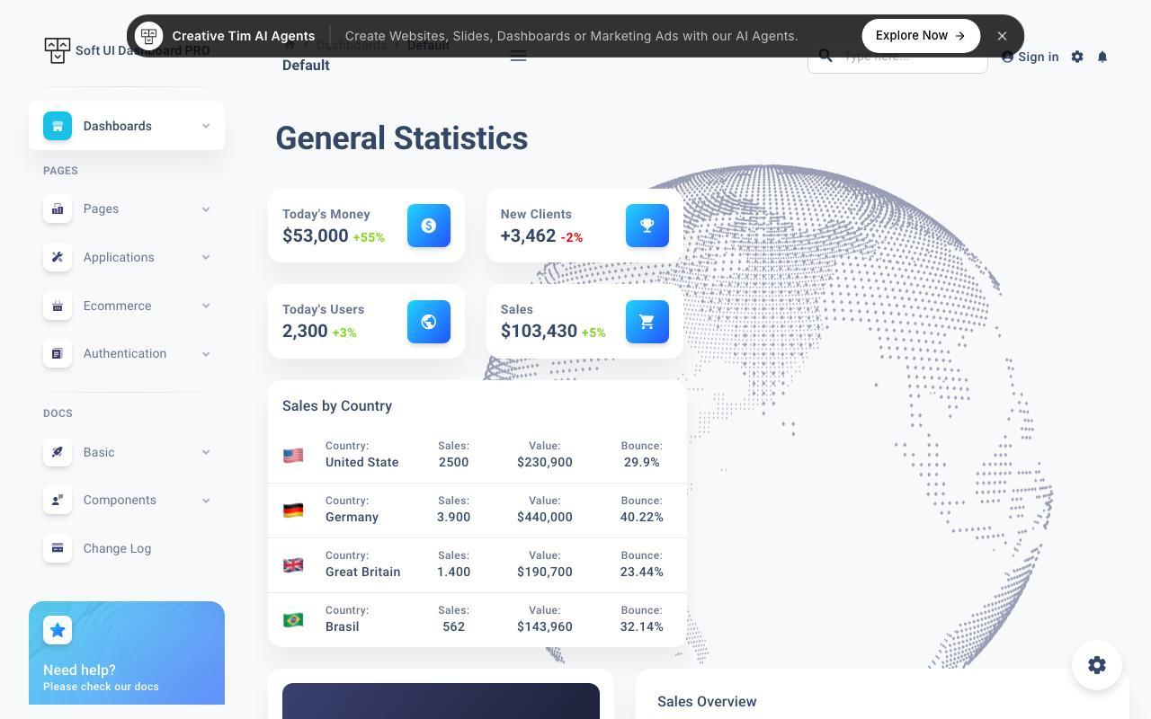Viewport: 1151px width, 719px height.
Task: Open the Change Log menu item label
Action: click(117, 548)
